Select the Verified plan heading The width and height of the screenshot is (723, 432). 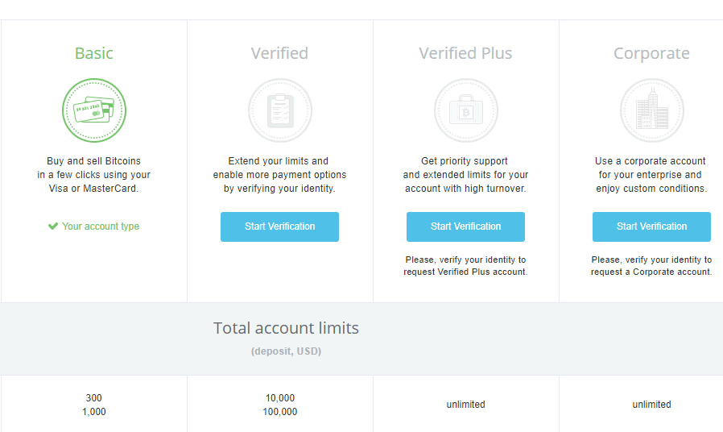279,53
